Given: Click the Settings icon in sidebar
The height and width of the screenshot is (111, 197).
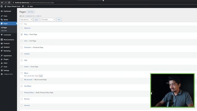Looking at the screenshot, I should [2, 71].
